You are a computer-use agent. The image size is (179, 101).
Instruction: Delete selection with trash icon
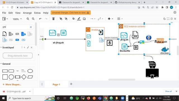tap(53, 19)
